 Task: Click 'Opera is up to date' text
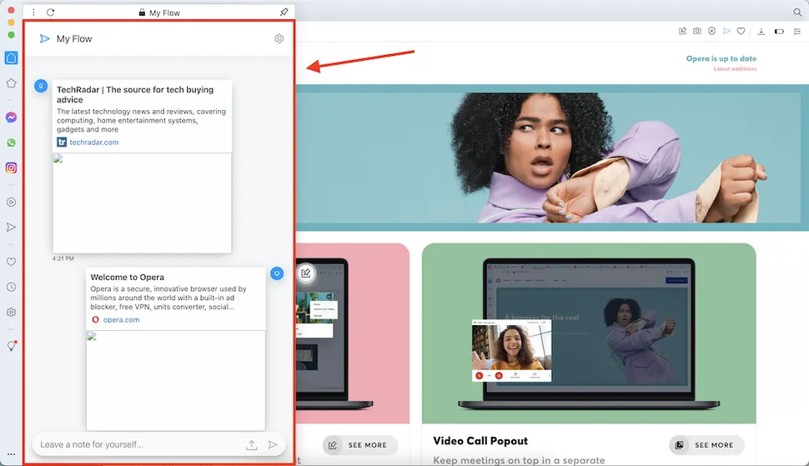721,58
